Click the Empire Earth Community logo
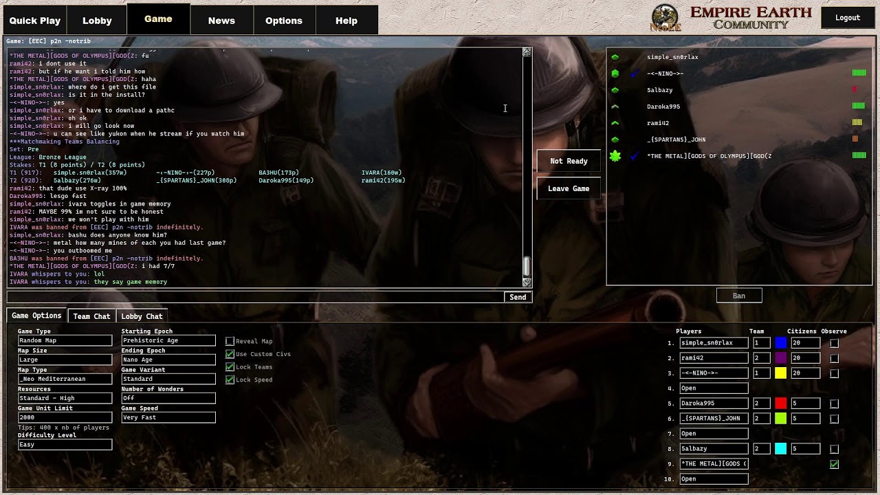The height and width of the screenshot is (495, 880). point(731,18)
